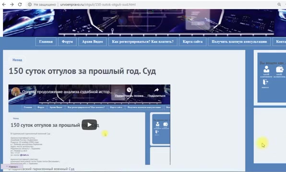Click the exit door icon in sidebar

[265, 82]
